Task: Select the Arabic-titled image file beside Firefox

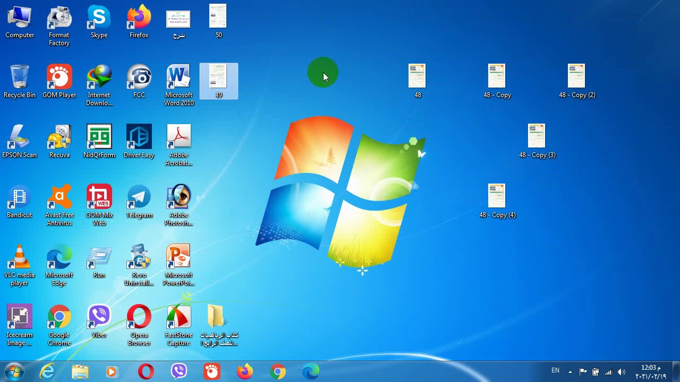Action: [178, 23]
